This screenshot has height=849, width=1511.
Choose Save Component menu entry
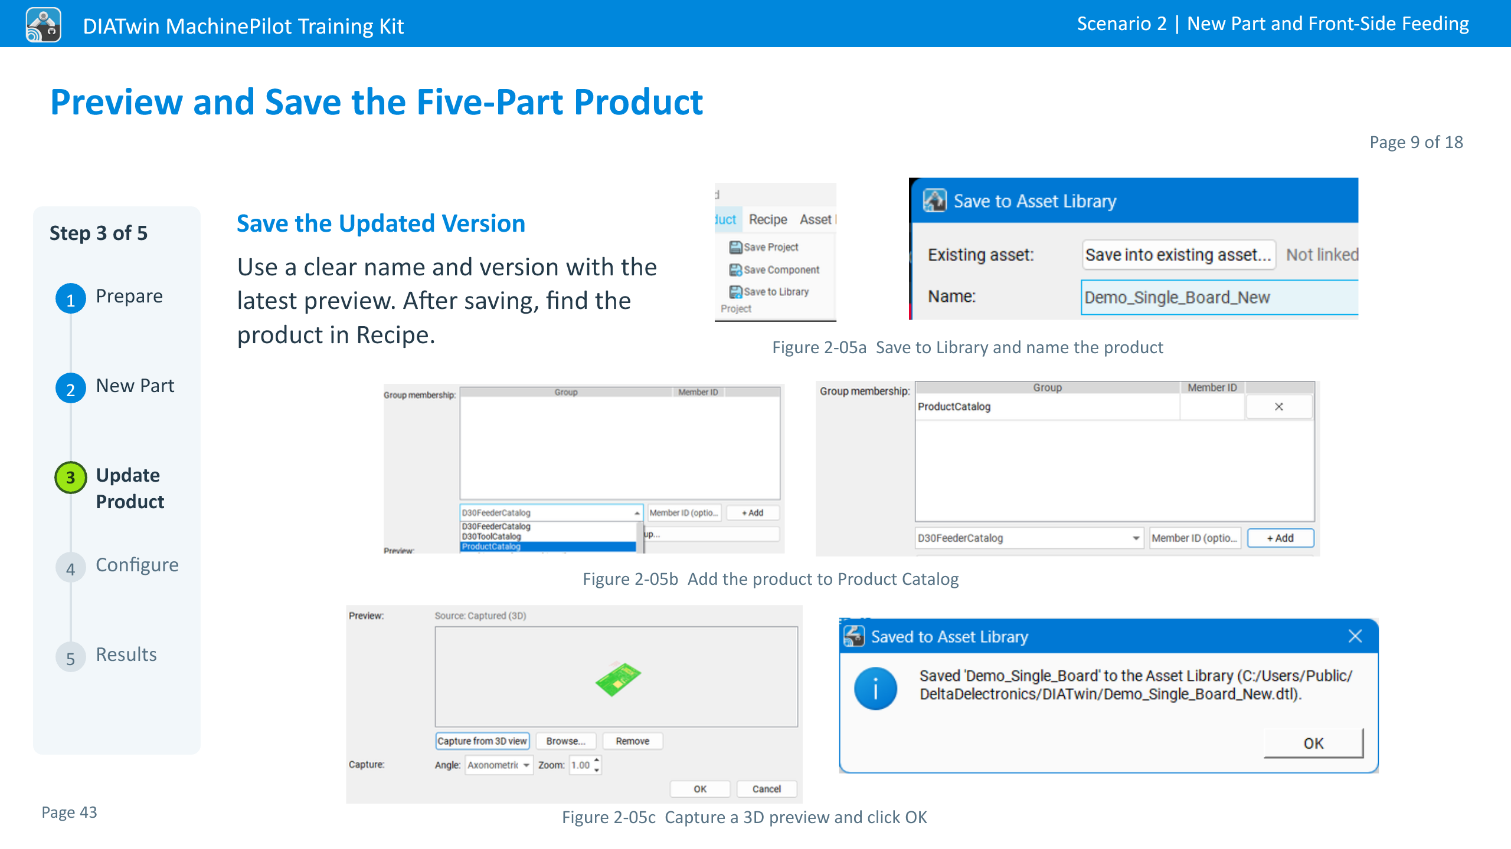pos(774,269)
